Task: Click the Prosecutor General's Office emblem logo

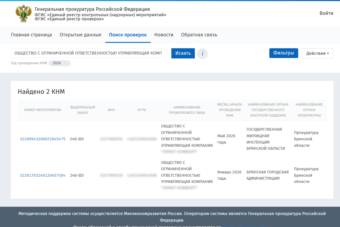Action: click(x=24, y=13)
